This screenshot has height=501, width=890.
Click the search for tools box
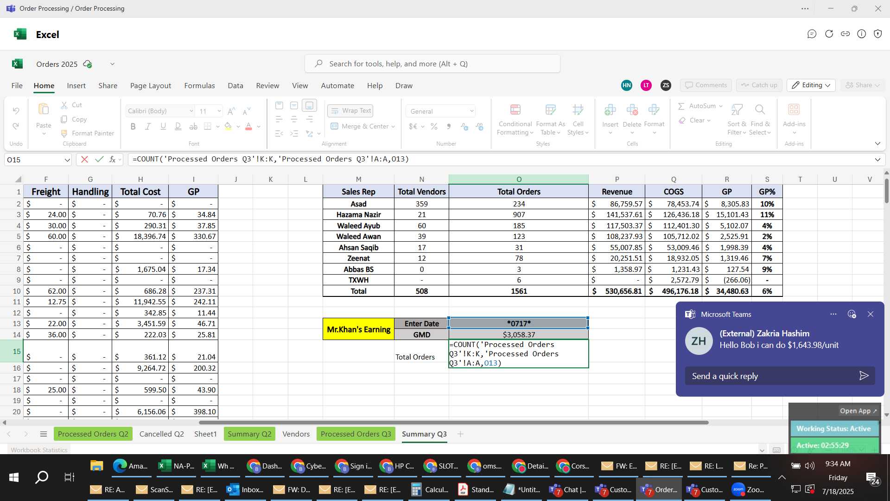point(432,64)
